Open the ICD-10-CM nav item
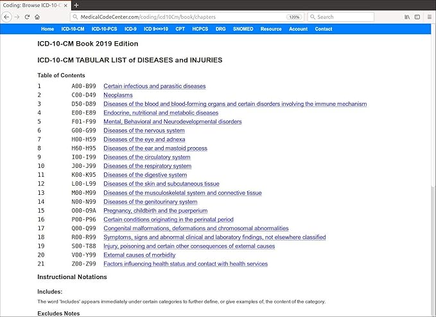The height and width of the screenshot is (317, 436). pyautogui.click(x=73, y=29)
